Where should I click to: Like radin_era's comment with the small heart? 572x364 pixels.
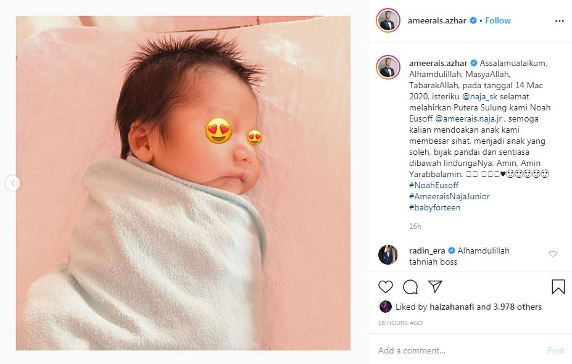point(553,254)
